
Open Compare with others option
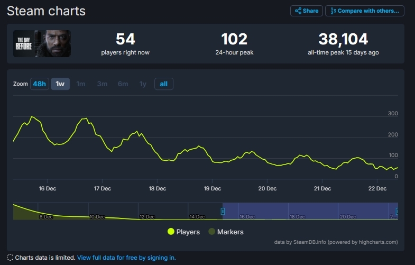[364, 11]
